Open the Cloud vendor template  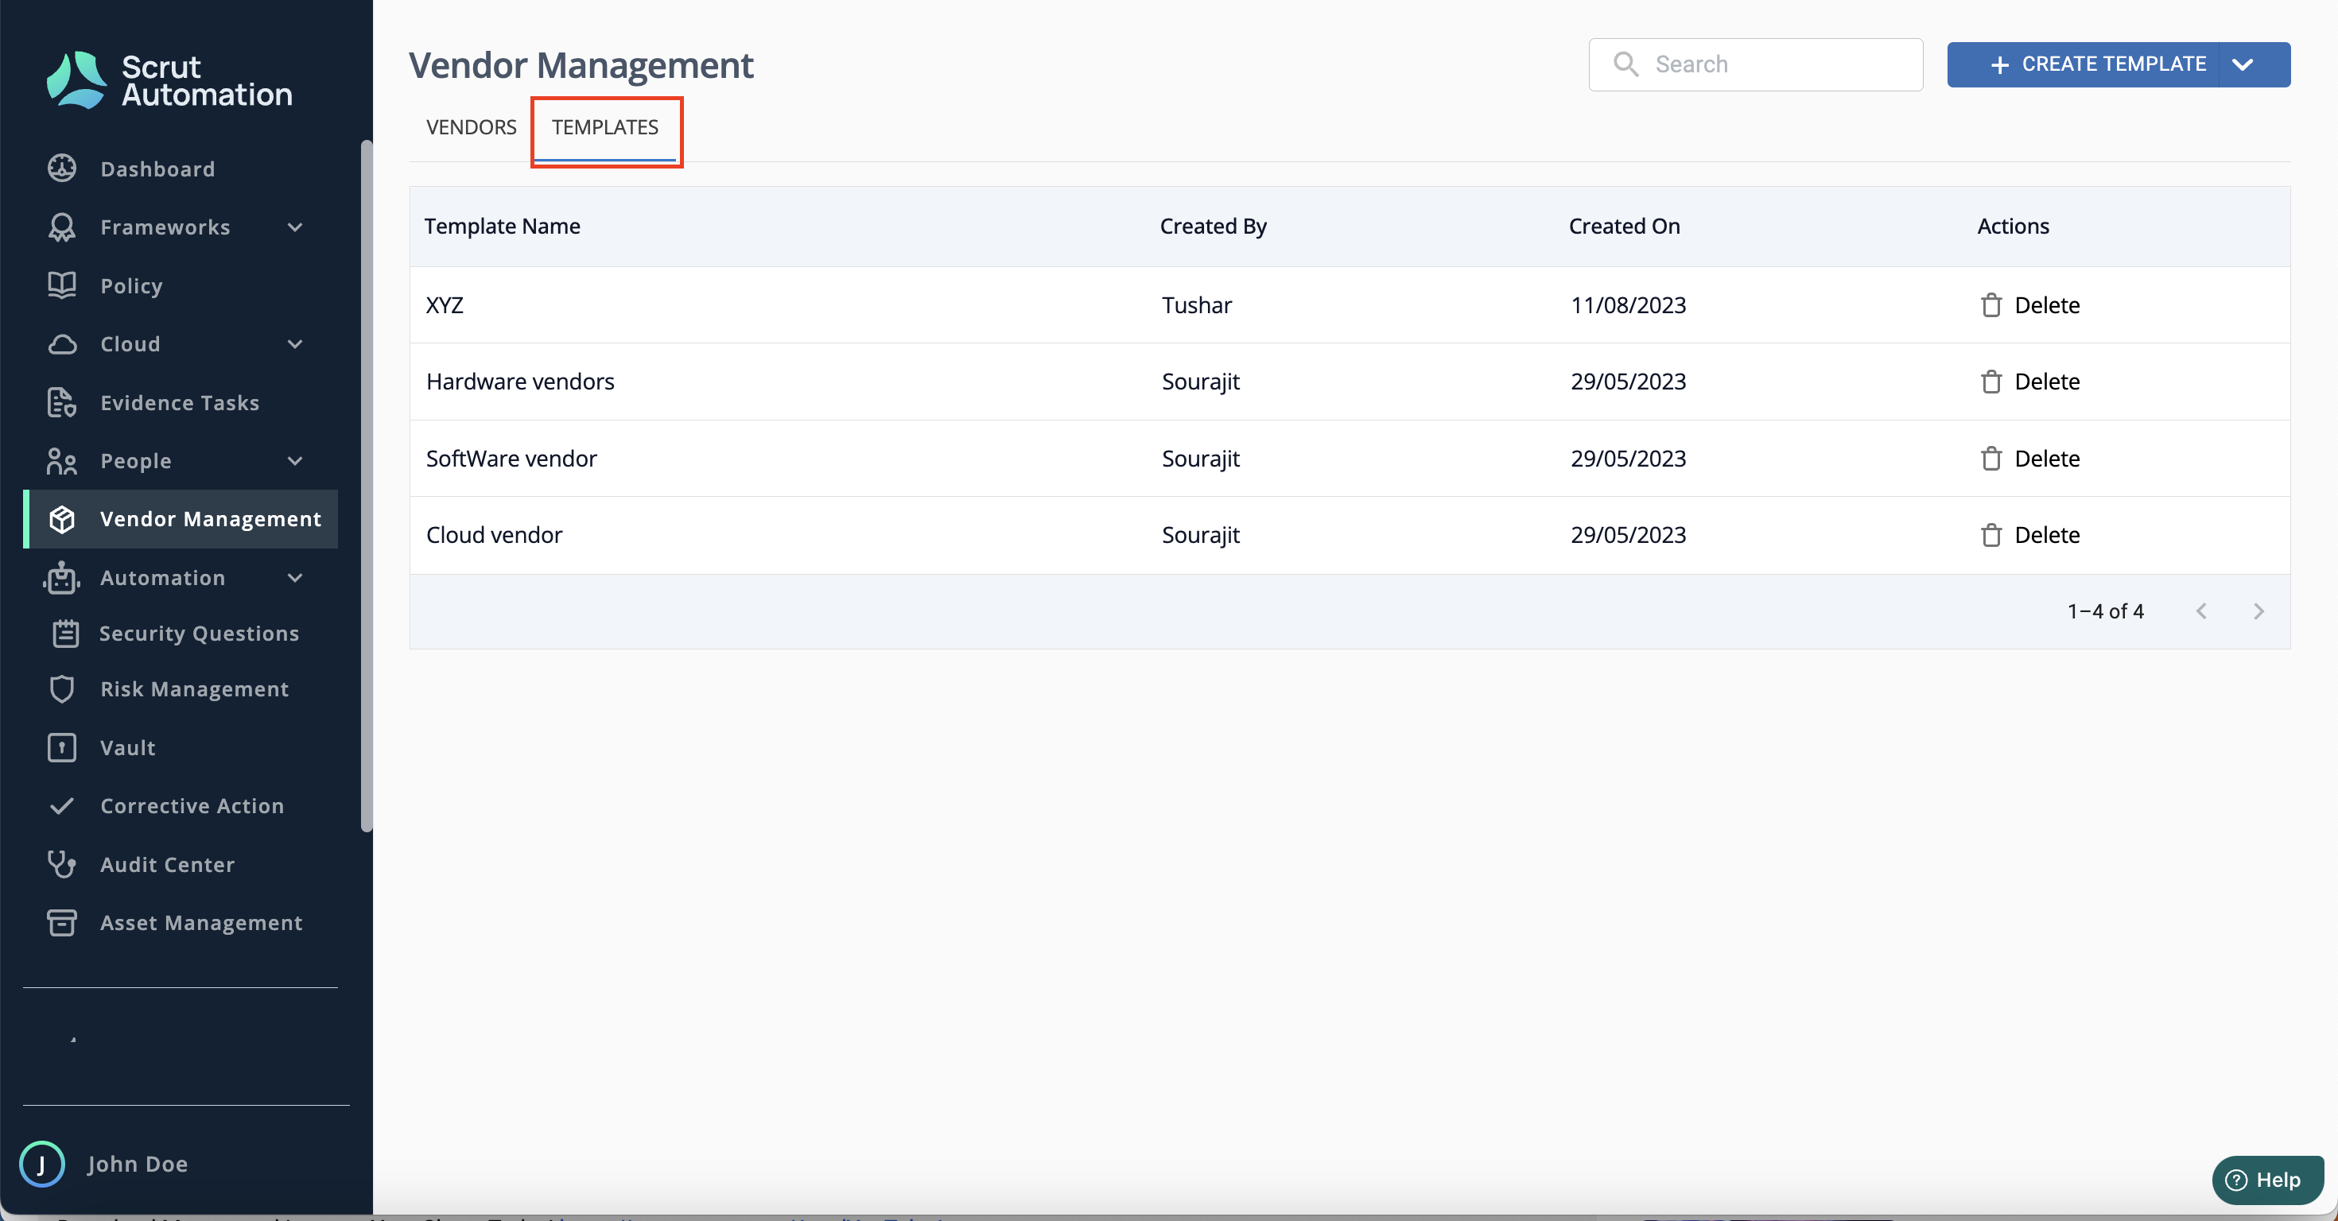pyautogui.click(x=1350, y=535)
